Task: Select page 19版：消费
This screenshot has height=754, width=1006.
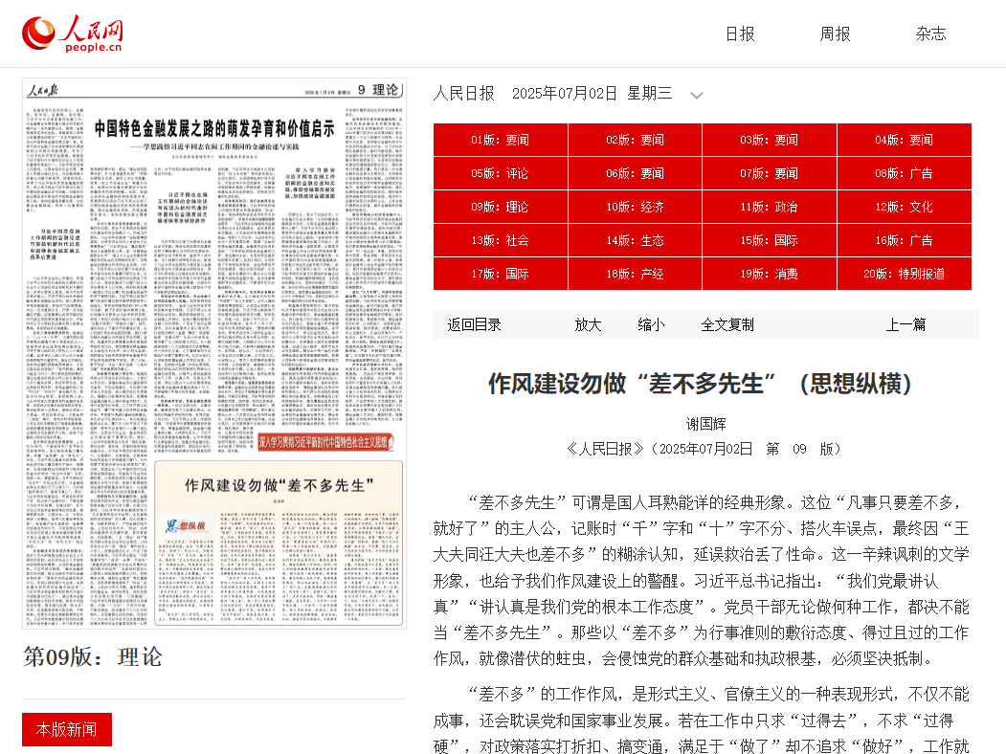Action: click(x=770, y=274)
